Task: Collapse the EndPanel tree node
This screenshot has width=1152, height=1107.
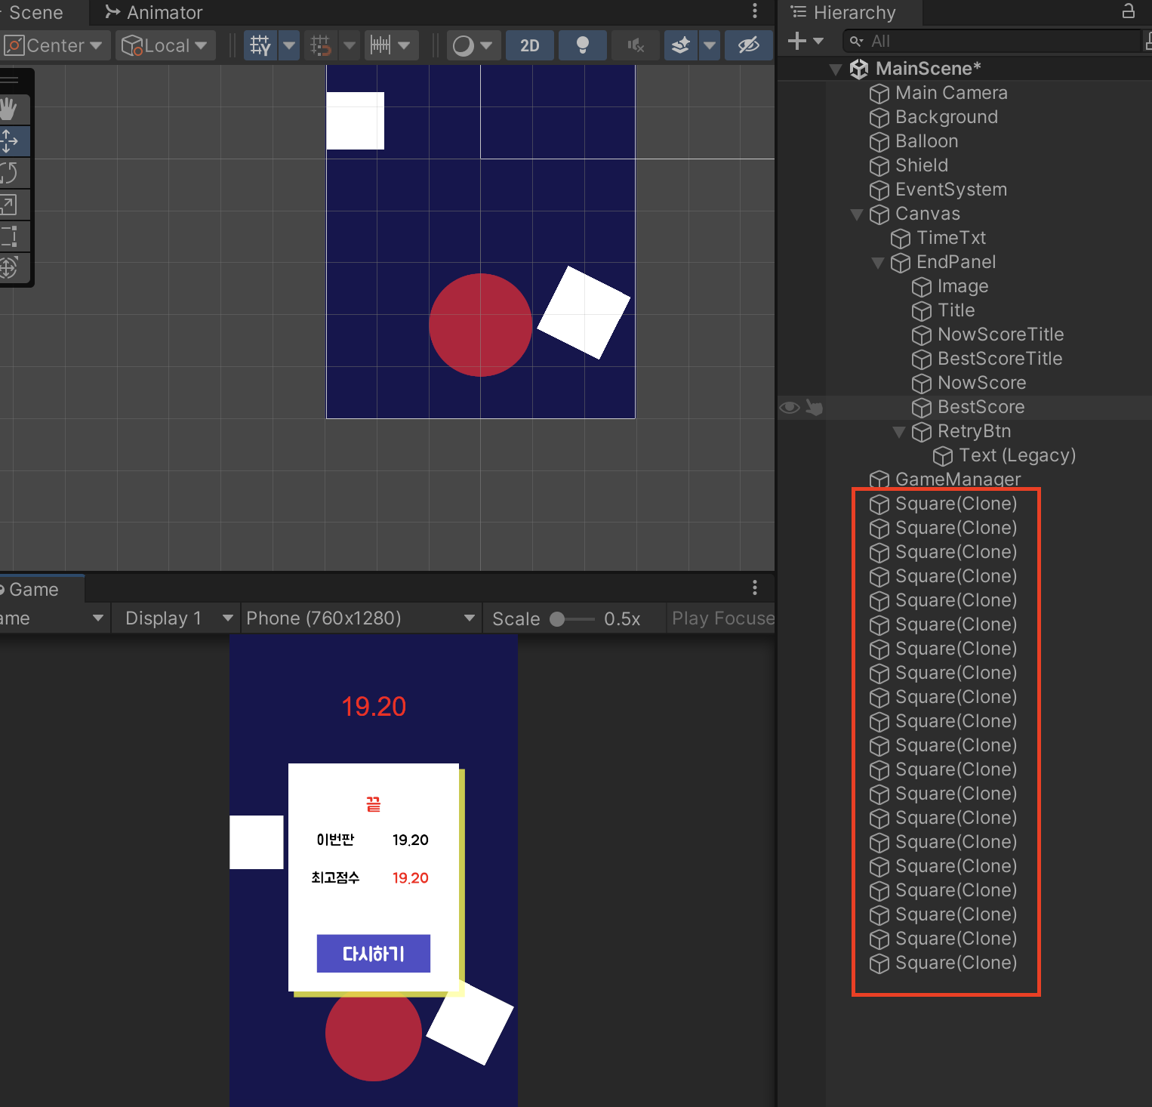Action: click(x=878, y=263)
